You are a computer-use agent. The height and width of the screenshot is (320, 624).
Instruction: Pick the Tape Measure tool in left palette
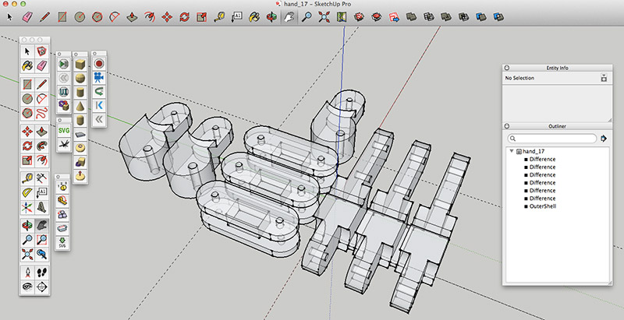27,178
